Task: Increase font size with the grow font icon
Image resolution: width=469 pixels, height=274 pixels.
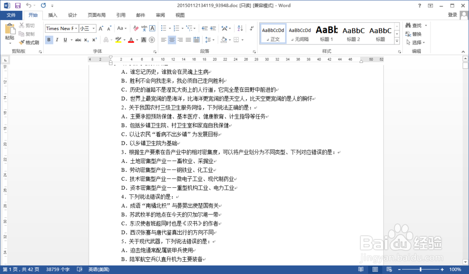Action: tap(101, 29)
